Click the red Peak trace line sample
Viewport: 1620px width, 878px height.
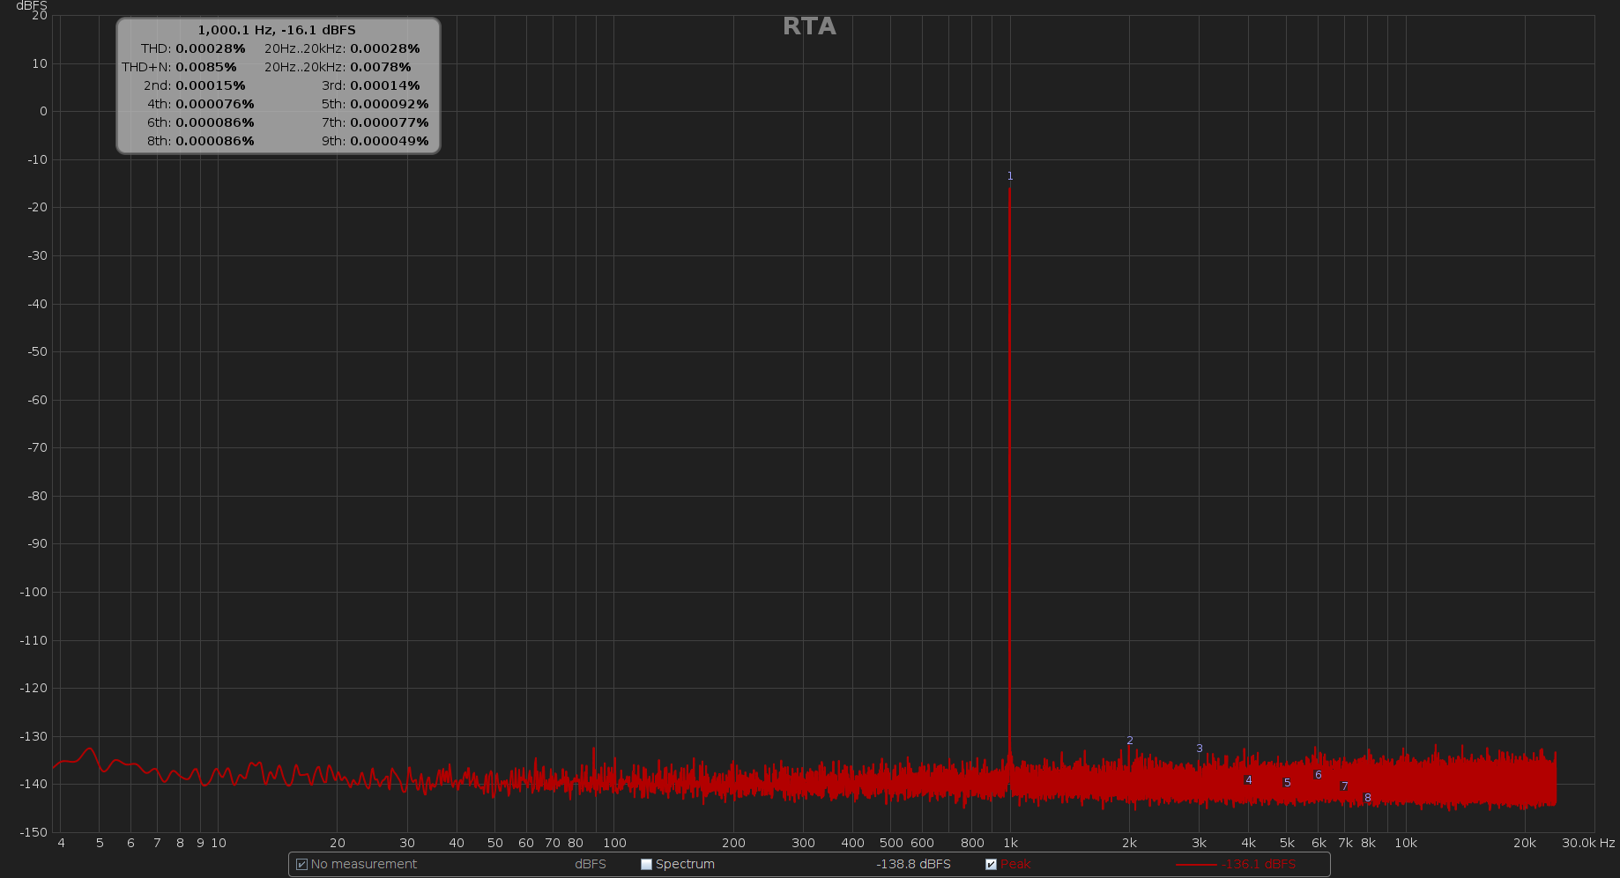point(1196,865)
